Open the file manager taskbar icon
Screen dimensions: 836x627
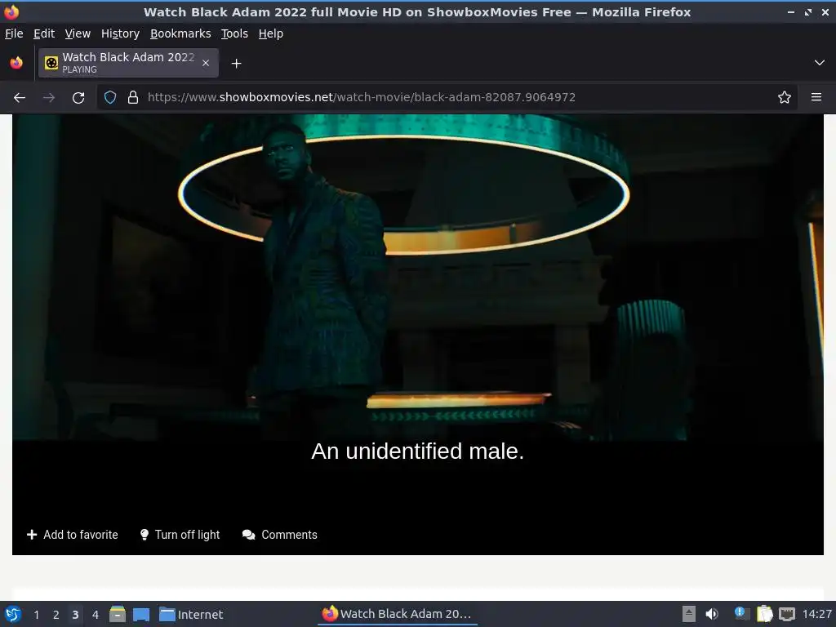point(118,615)
